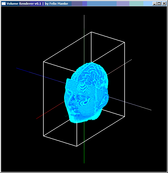Click the window system menu icon
Viewport: 168px width, 173px height.
pos(4,4)
